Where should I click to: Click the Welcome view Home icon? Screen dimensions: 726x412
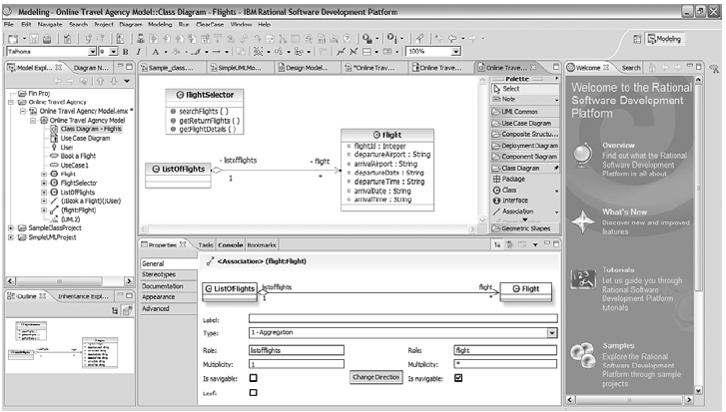coord(652,68)
